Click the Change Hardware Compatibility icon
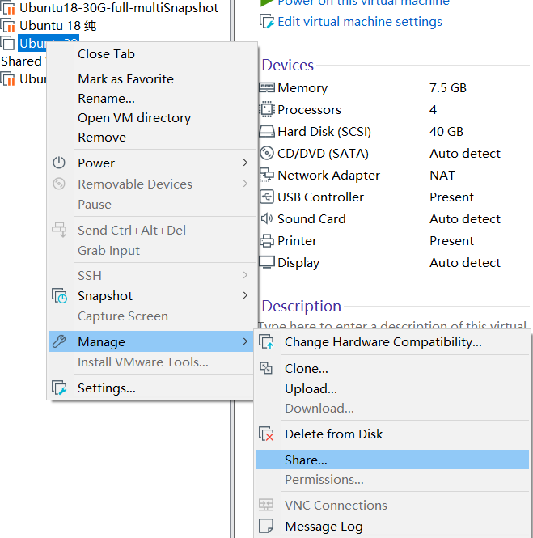 (x=267, y=341)
